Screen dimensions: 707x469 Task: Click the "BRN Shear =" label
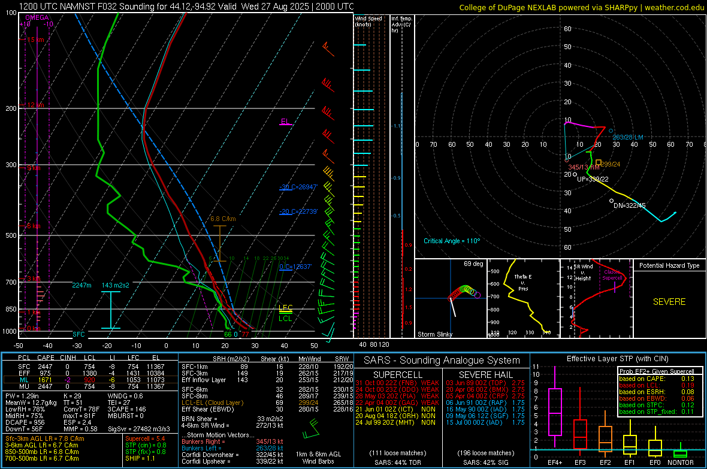199,419
